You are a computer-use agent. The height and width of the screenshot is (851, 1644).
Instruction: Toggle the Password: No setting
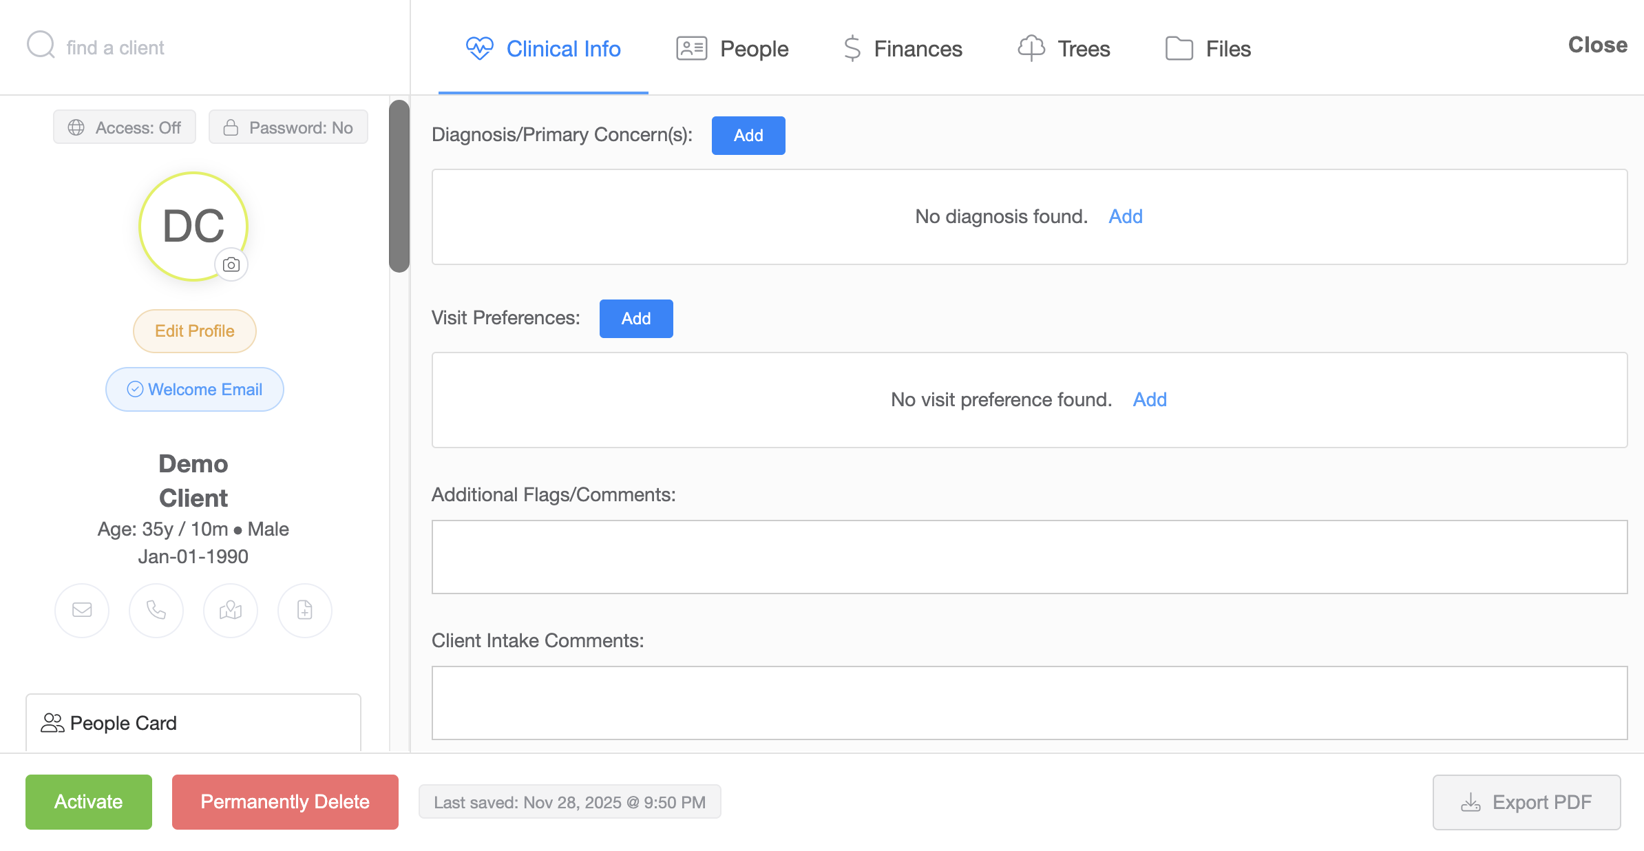tap(288, 127)
